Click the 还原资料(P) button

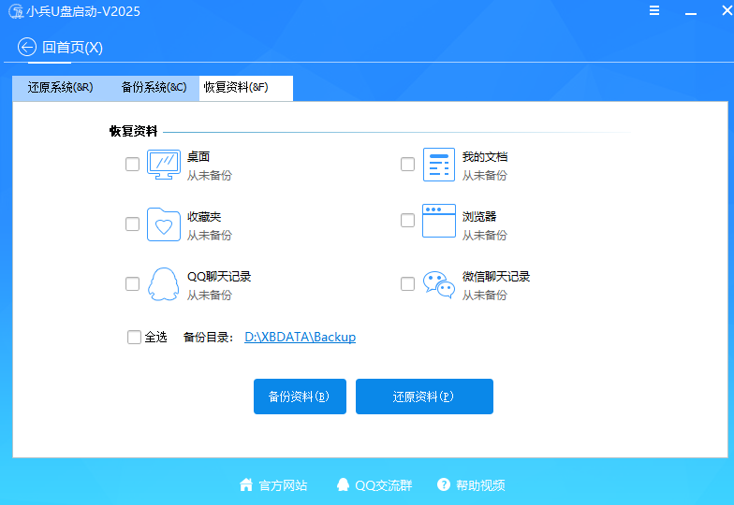click(x=424, y=397)
